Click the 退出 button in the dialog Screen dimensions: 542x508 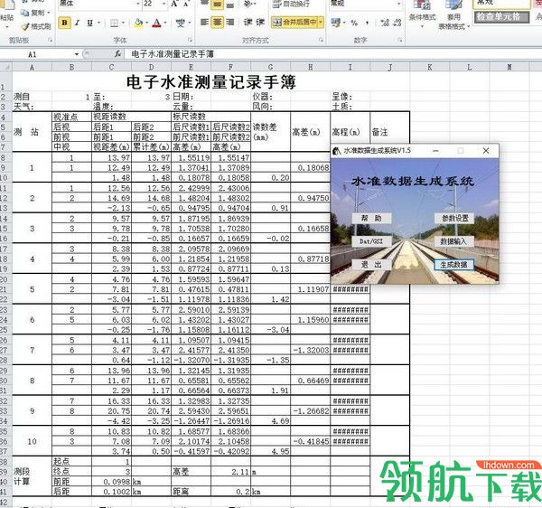(x=371, y=265)
